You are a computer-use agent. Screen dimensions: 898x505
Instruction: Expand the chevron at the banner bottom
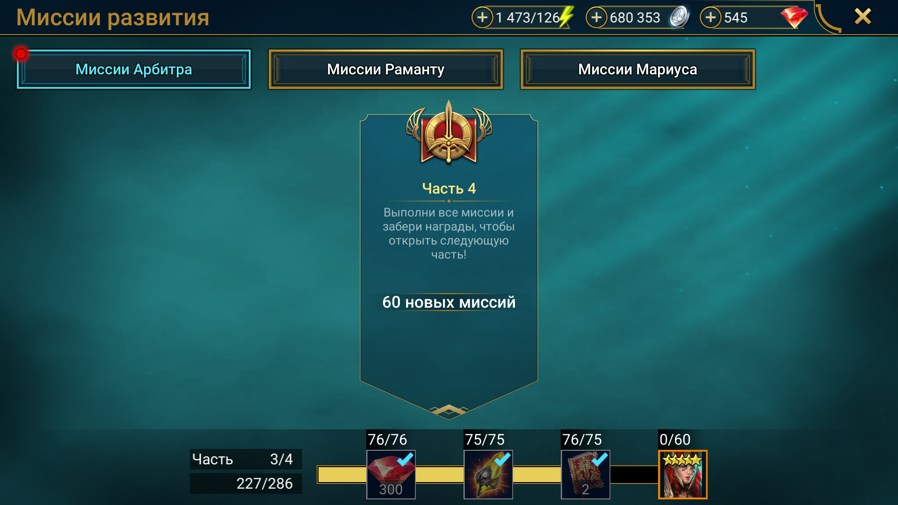pyautogui.click(x=449, y=410)
